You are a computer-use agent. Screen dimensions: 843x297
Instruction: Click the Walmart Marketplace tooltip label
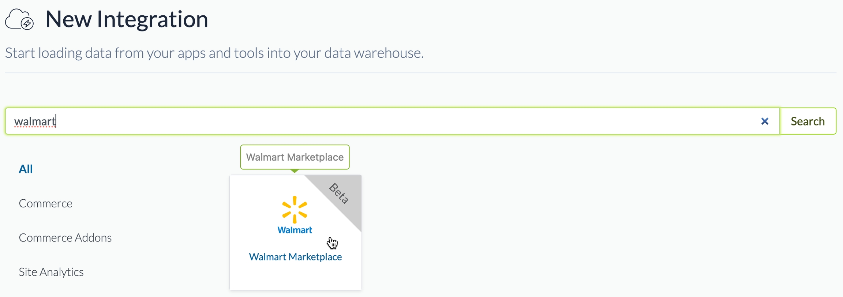(295, 157)
